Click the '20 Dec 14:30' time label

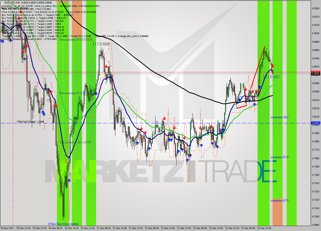click(71, 228)
